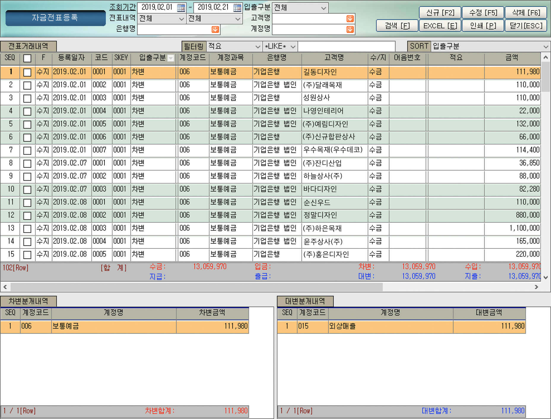
Task: Sort by the 등록일자 column header
Action: point(72,58)
